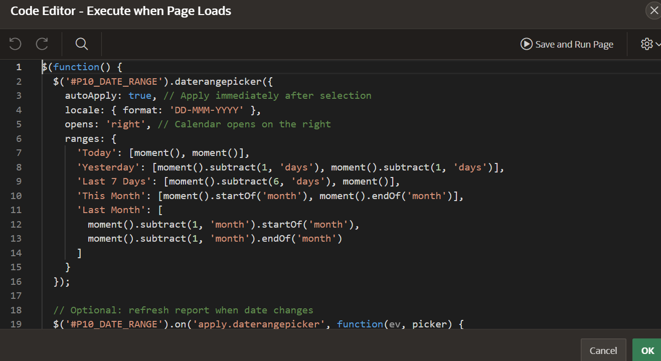Click the 'Today' range key
Image resolution: width=661 pixels, height=361 pixels.
point(97,152)
